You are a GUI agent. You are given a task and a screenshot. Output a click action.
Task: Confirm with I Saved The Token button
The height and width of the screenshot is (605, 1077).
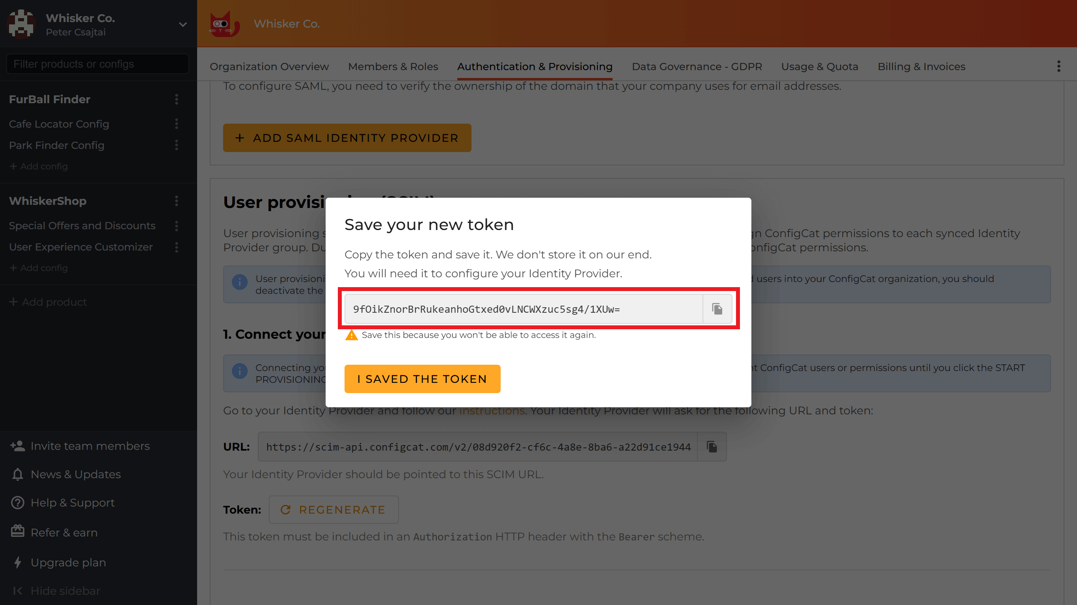coord(422,379)
